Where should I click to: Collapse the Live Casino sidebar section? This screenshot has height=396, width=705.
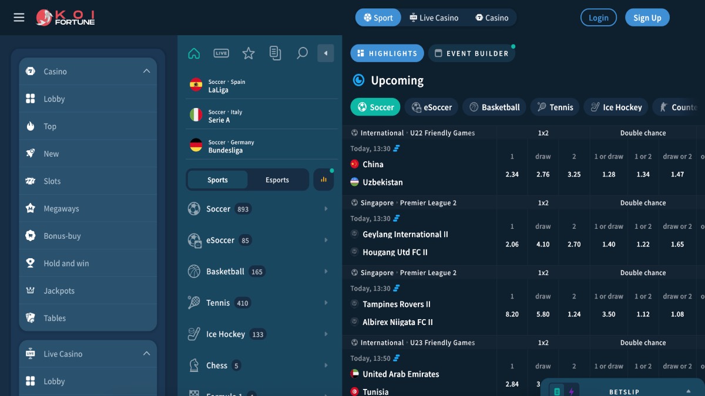tap(146, 354)
